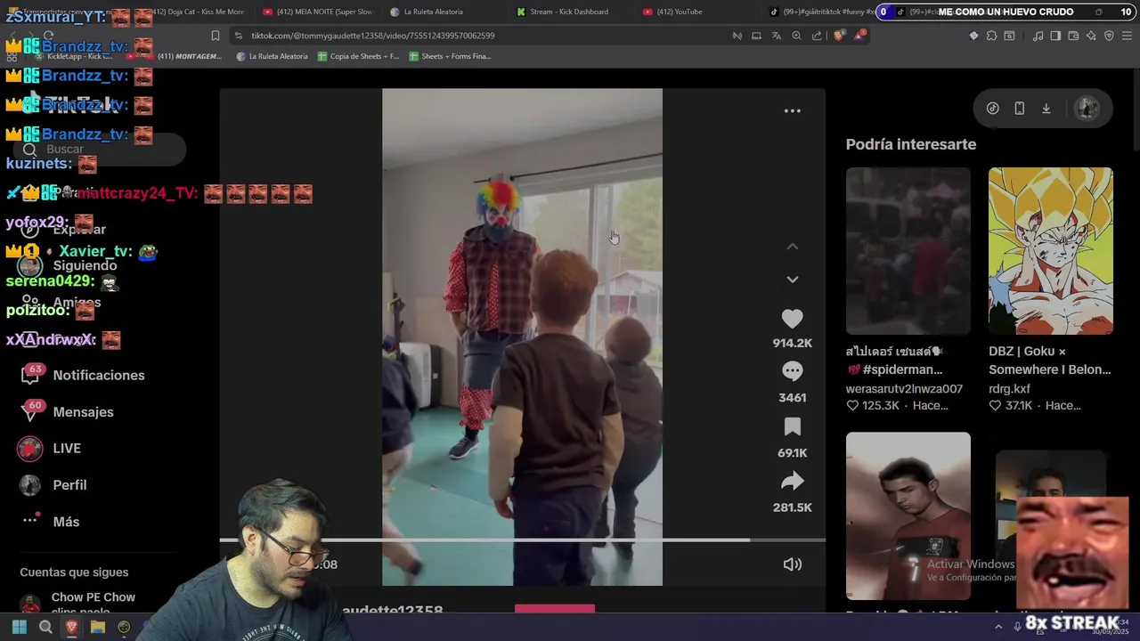Mute the video with the speaker icon
The width and height of the screenshot is (1140, 641).
tap(792, 564)
